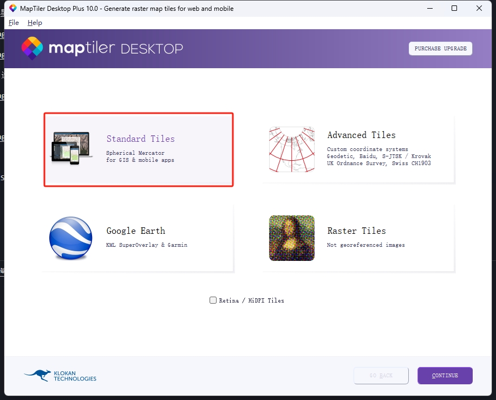Viewport: 496px width, 400px height.
Task: Click the MapTiler title bar app icon
Action: pos(12,8)
